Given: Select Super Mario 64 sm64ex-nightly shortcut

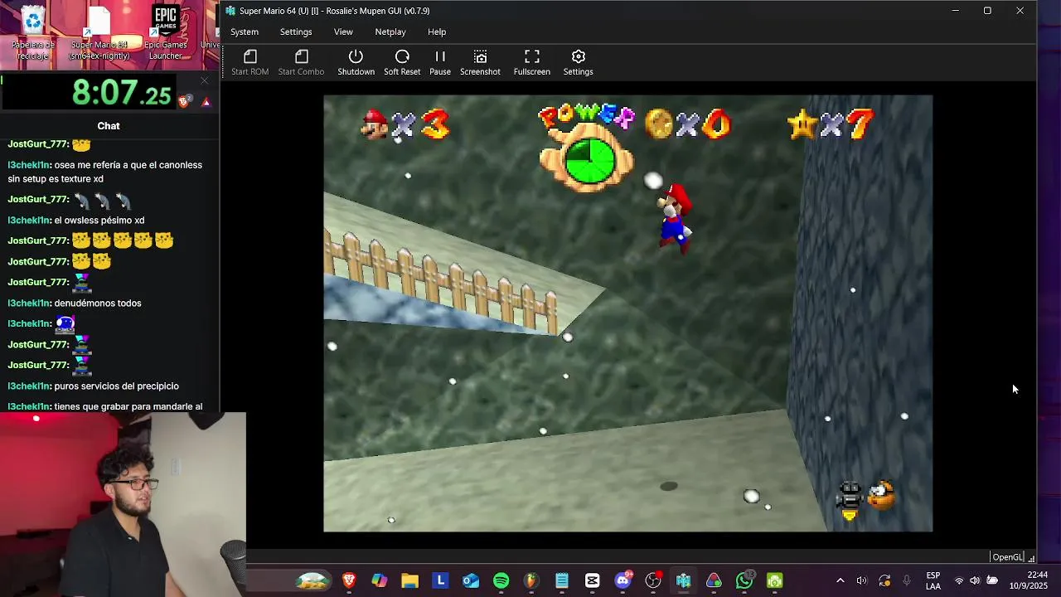Looking at the screenshot, I should point(99,33).
